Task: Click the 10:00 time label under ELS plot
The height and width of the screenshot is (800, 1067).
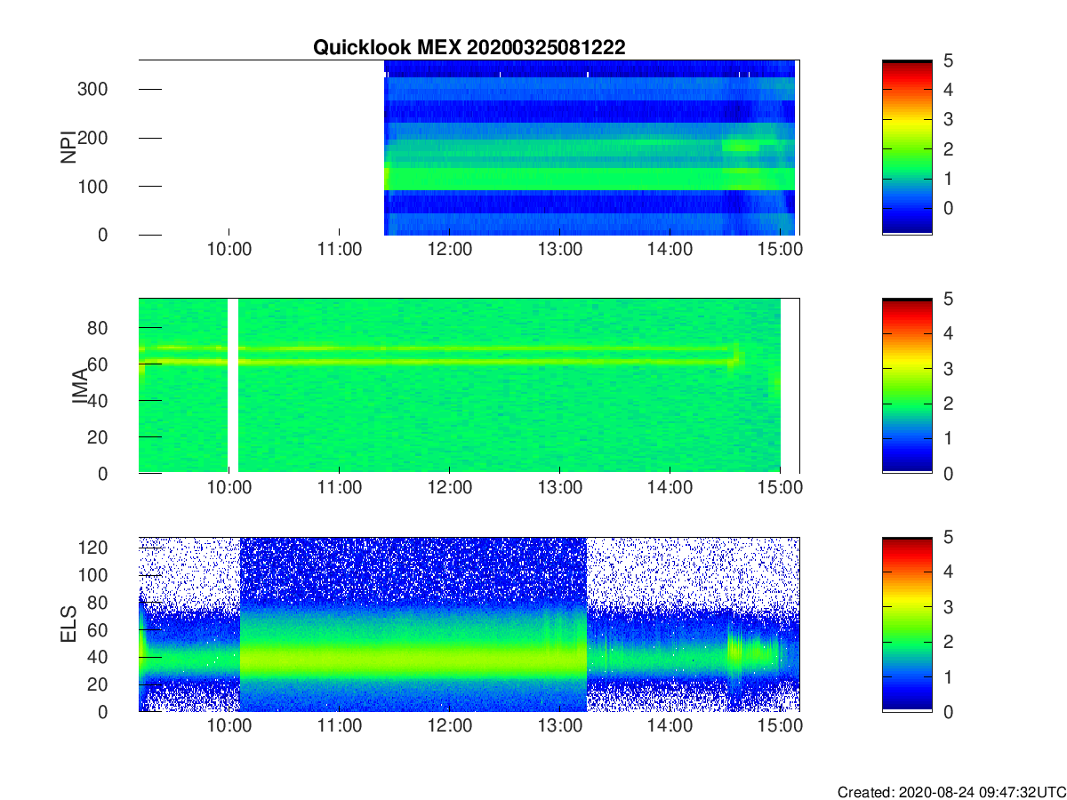Action: coord(229,726)
